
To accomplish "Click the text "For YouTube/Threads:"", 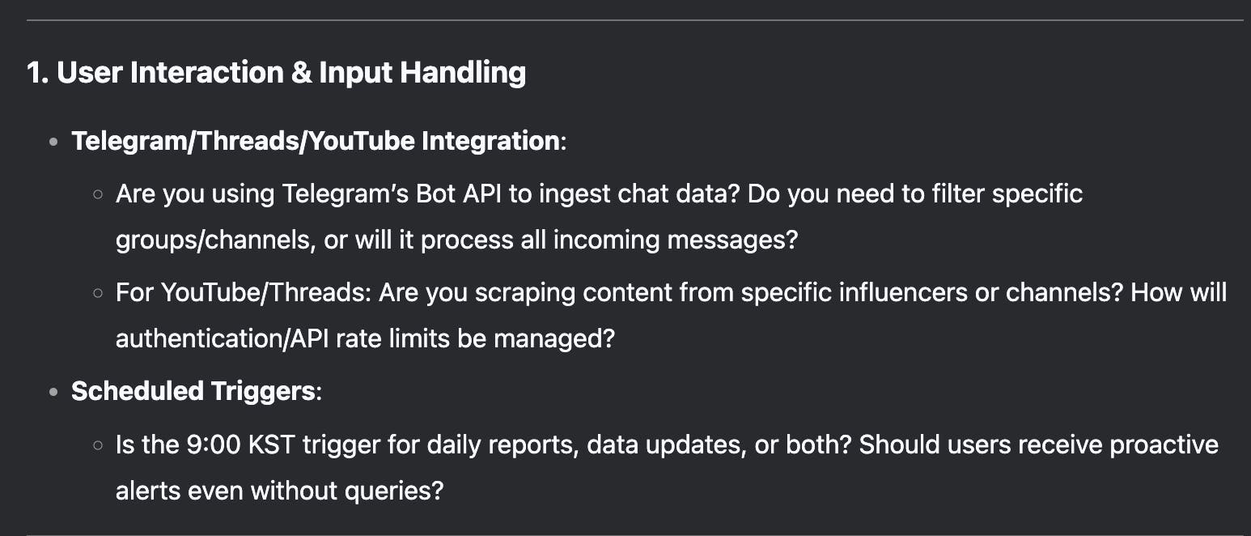I will 243,291.
